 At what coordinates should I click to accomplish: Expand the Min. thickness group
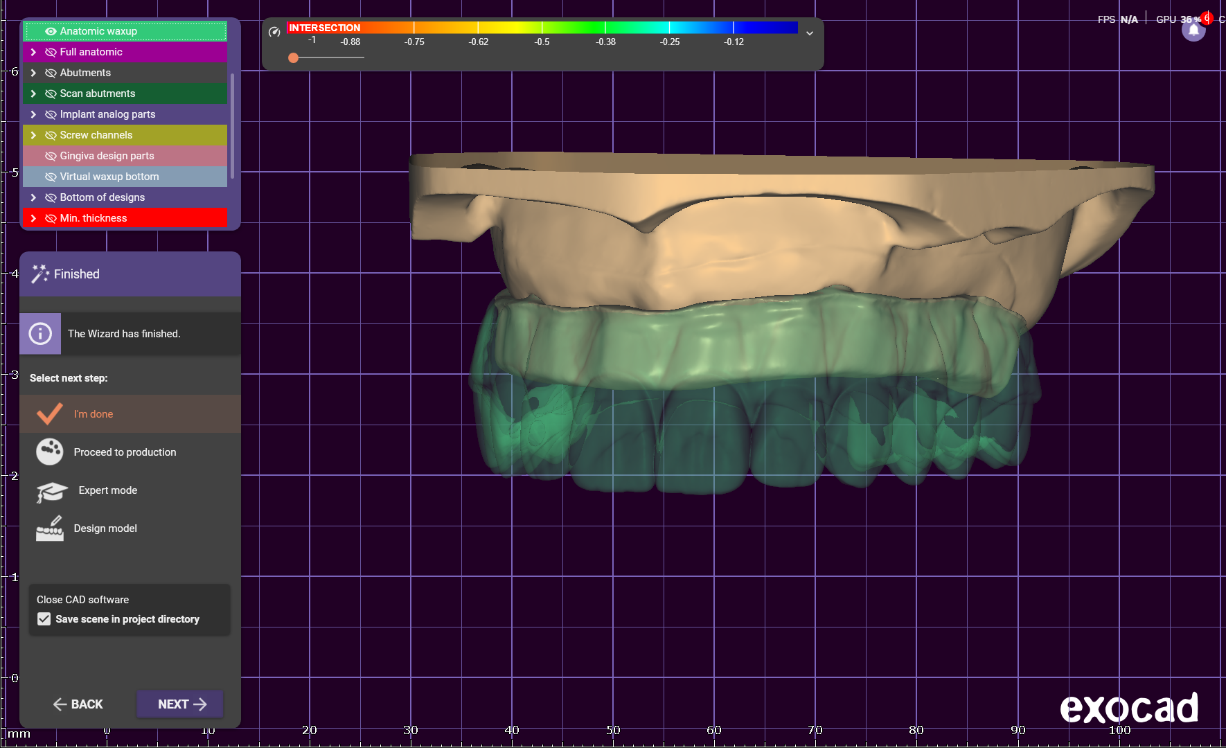pos(33,218)
